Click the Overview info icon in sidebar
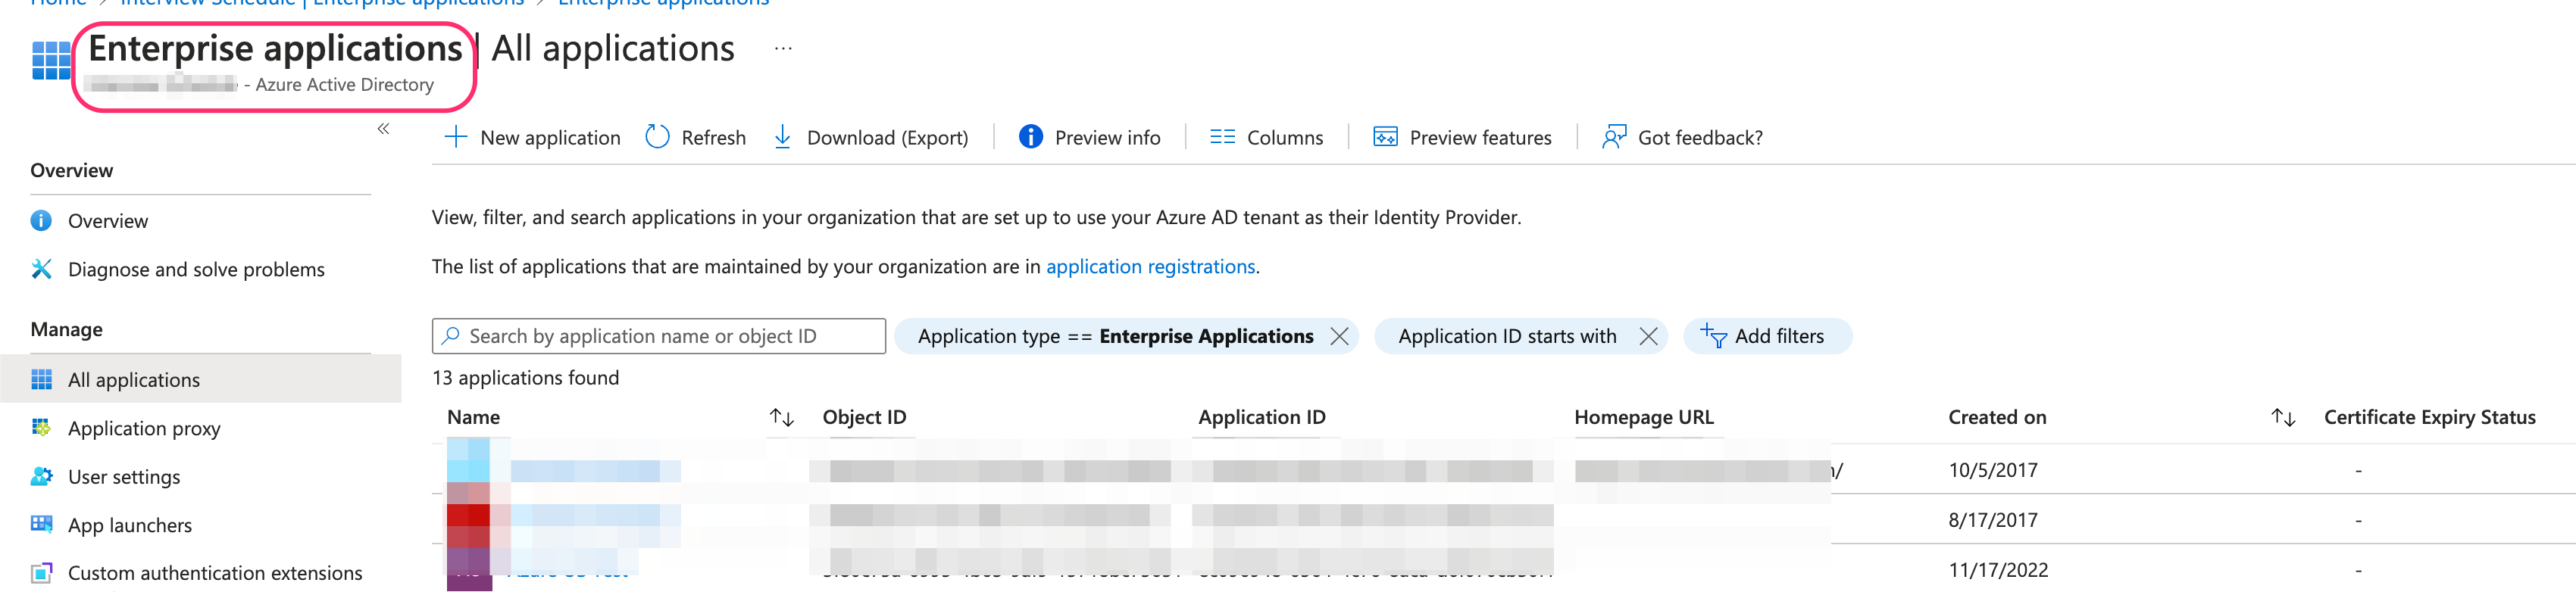This screenshot has width=2576, height=592. pyautogui.click(x=41, y=220)
